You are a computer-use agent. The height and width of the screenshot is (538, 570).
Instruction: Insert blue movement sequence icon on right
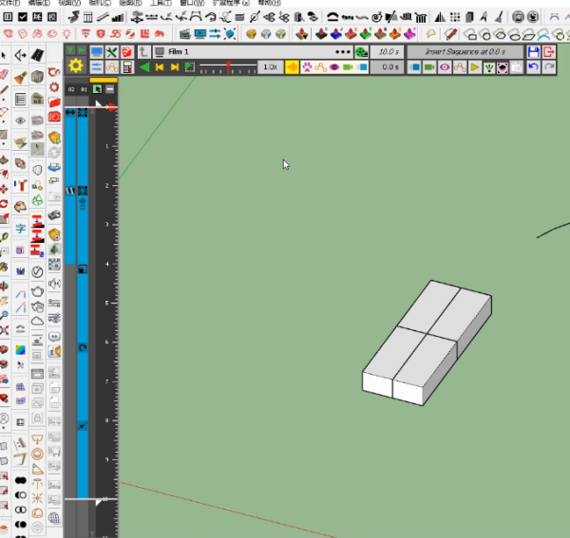(414, 67)
